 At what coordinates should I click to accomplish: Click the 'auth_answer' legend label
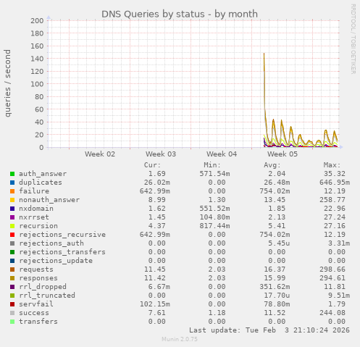click(x=43, y=174)
